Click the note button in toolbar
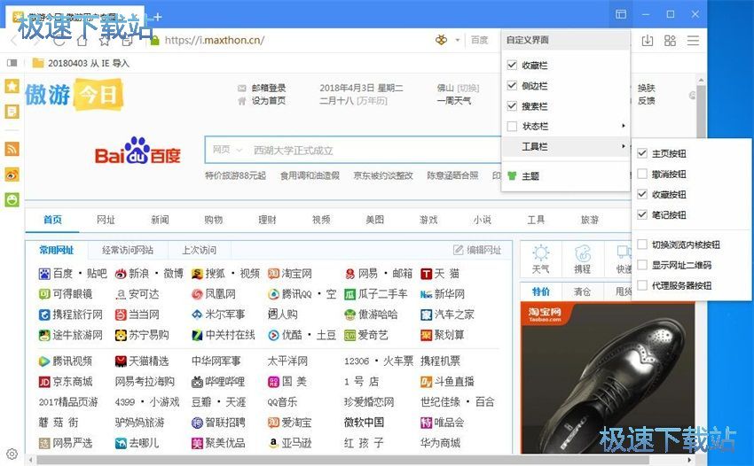Screen dimensions: 754x466 pyautogui.click(x=128, y=41)
